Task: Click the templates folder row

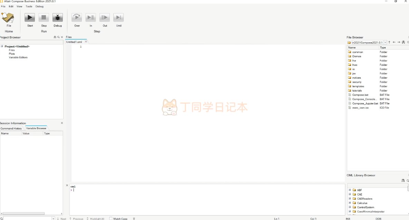Action: tap(358, 86)
